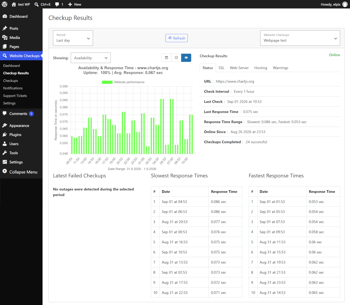The width and height of the screenshot is (350, 305).
Task: Click the Howdy, elpix account text
Action: [x=330, y=4]
